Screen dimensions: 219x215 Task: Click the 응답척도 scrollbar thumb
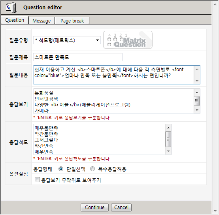168,139
